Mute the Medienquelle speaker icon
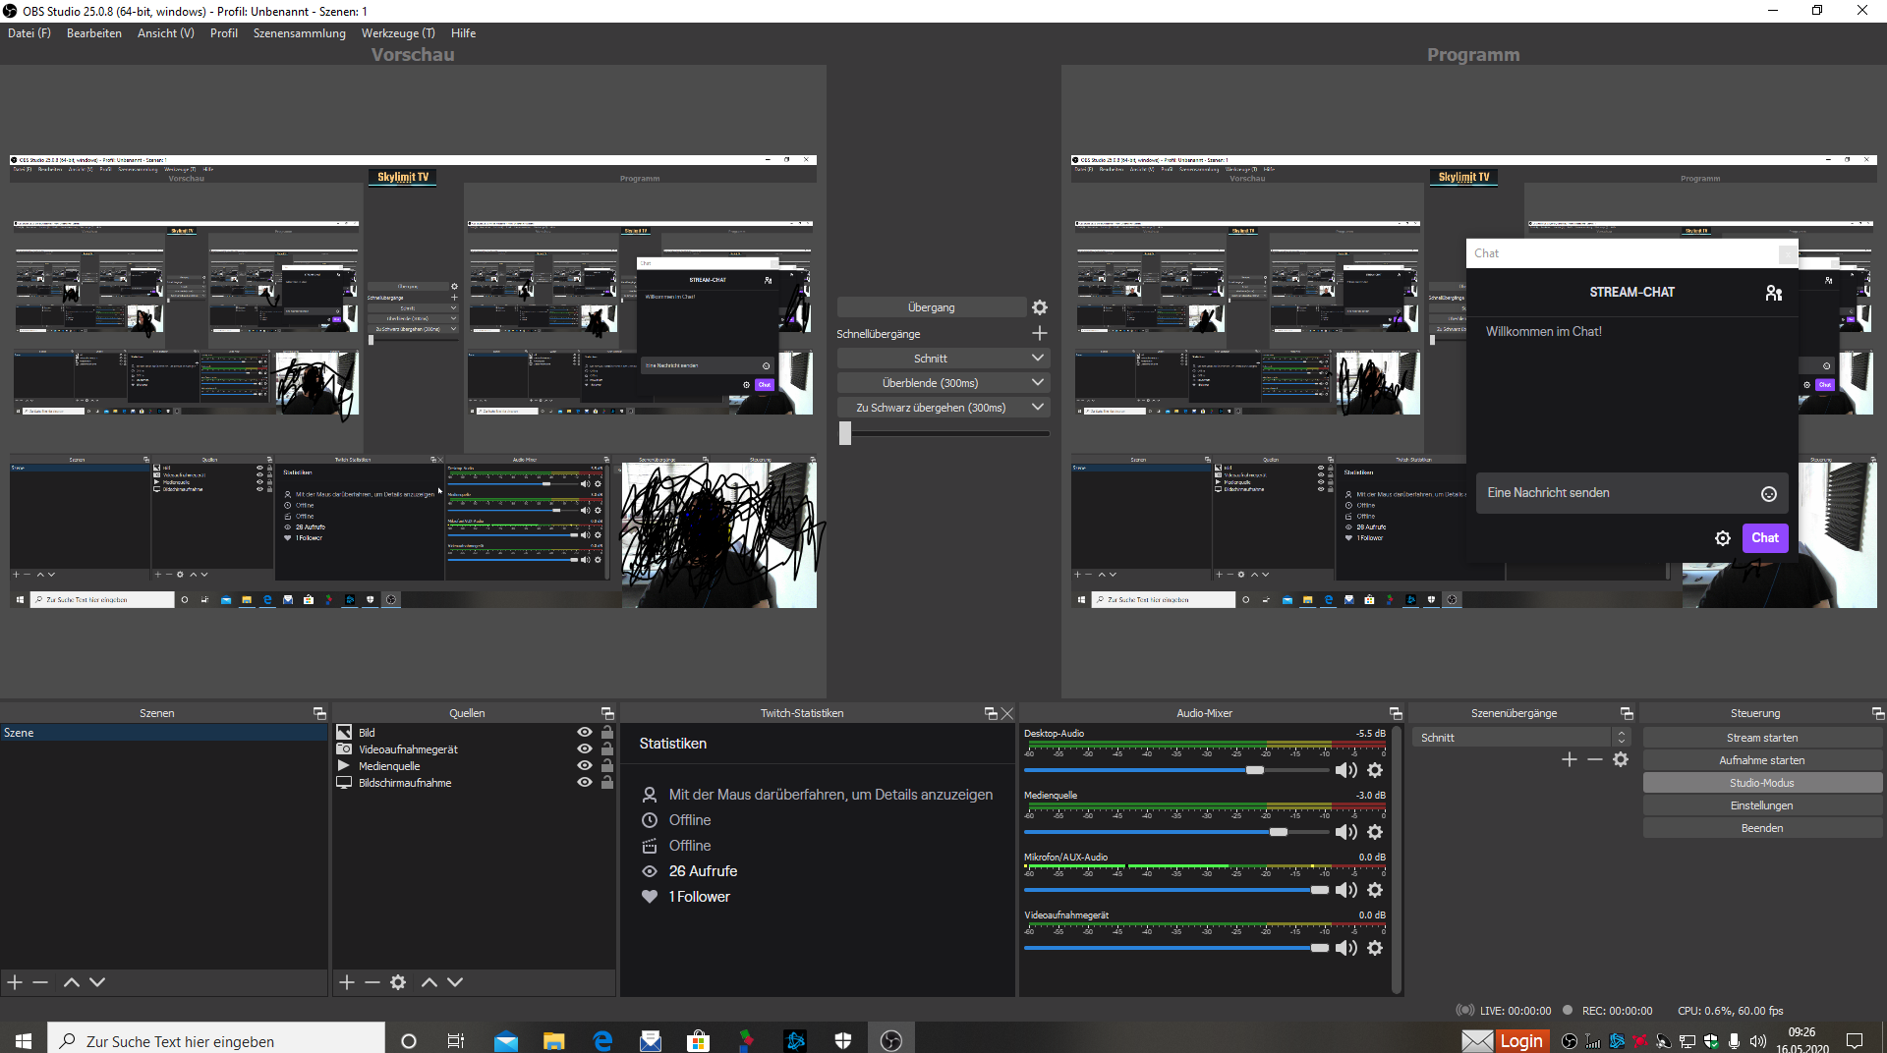1887x1053 pixels. 1345,833
